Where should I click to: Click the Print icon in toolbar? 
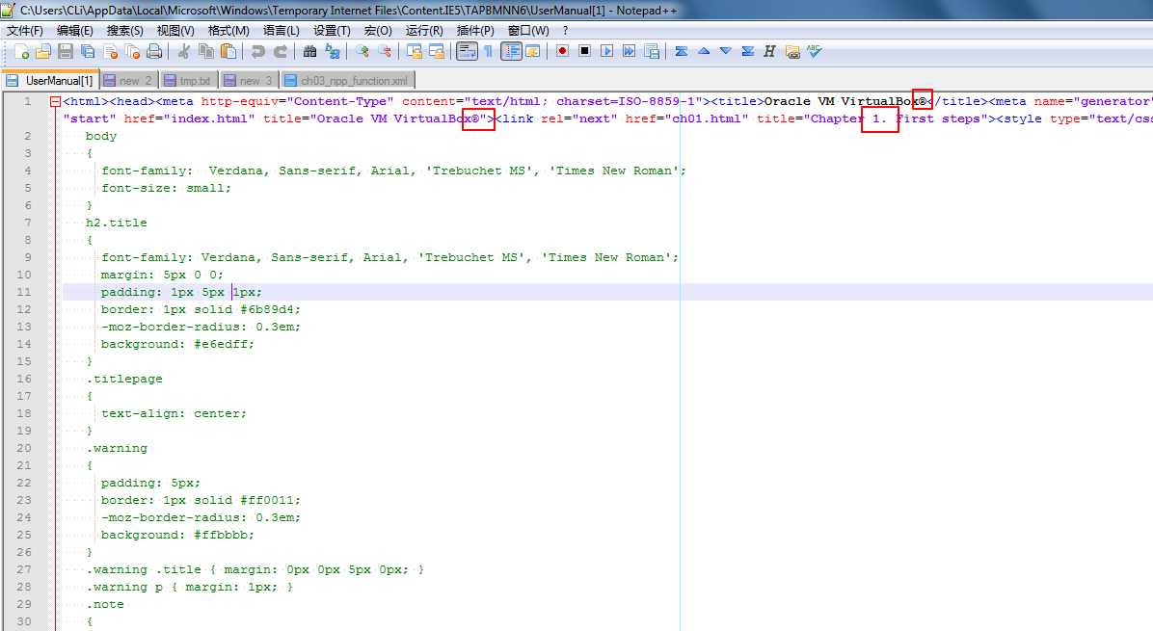tap(153, 51)
